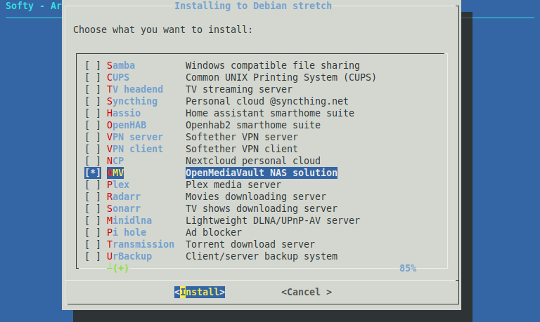The image size is (540, 322).
Task: Click 'Ad blocker' description
Action: point(214,232)
